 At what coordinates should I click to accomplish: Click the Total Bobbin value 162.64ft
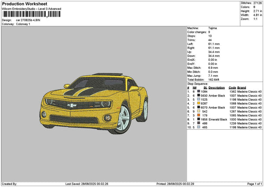[215, 79]
